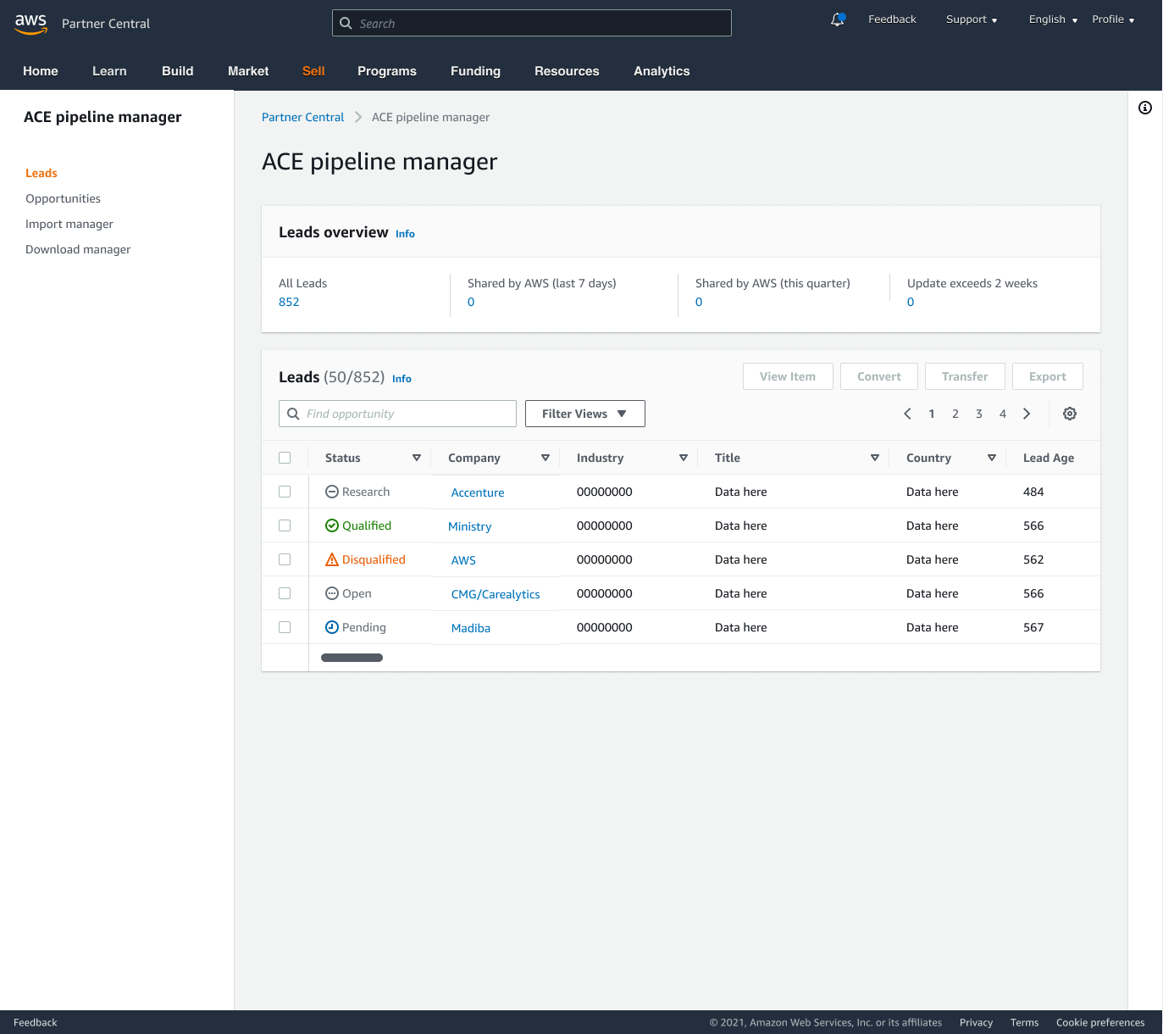The height and width of the screenshot is (1034, 1163).
Task: Open the info panel icon on right edge
Action: (x=1145, y=108)
